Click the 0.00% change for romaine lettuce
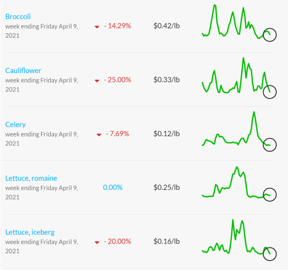The image size is (288, 270). pos(113,188)
